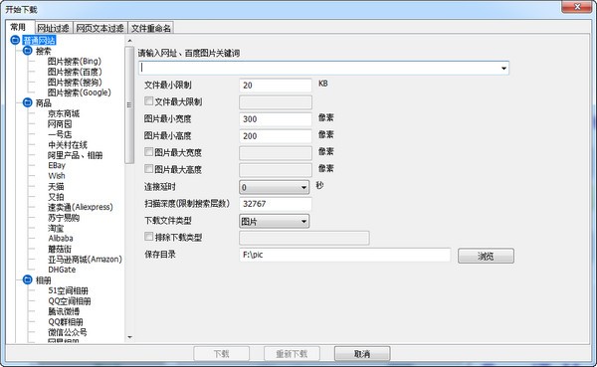Click the 取消 button

362,354
